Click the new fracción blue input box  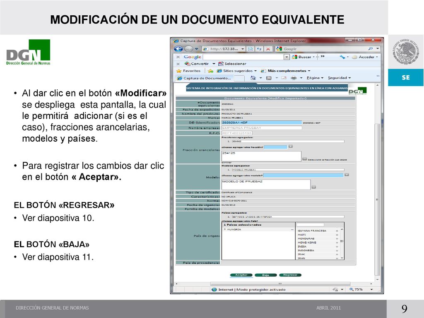[x=275, y=147]
